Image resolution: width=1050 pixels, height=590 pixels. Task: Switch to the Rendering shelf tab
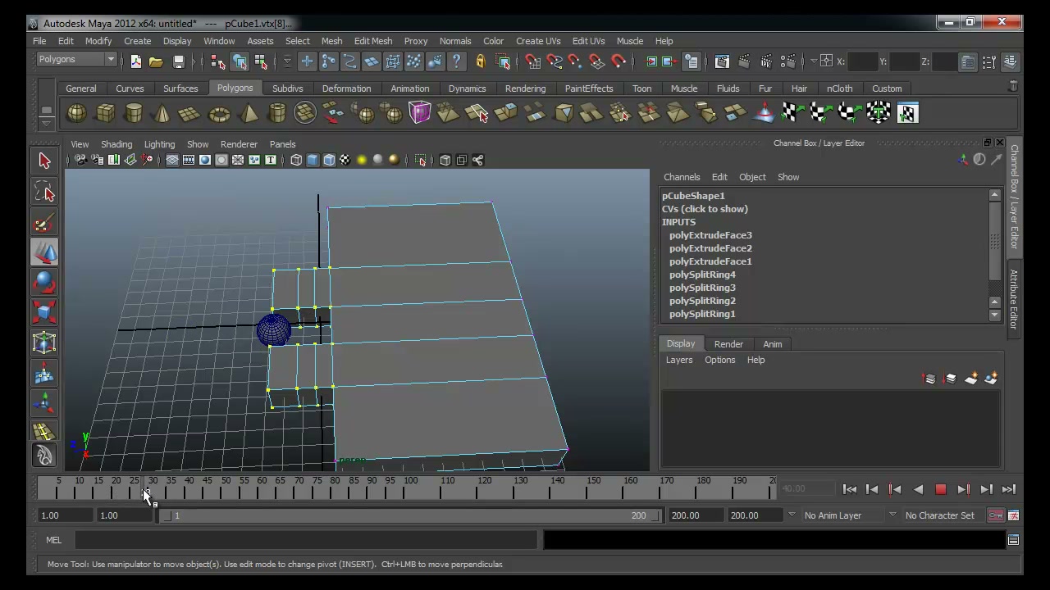(x=525, y=88)
